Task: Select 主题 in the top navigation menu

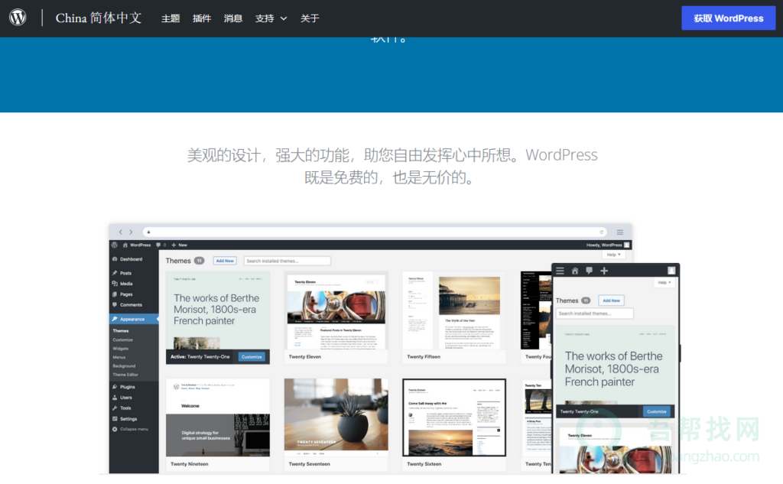Action: pos(170,18)
